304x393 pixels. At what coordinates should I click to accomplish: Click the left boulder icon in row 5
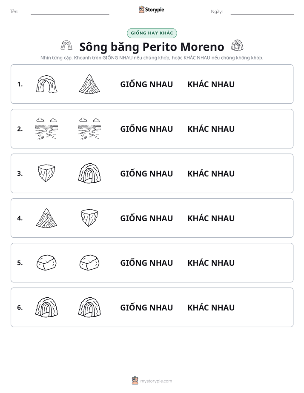click(46, 262)
